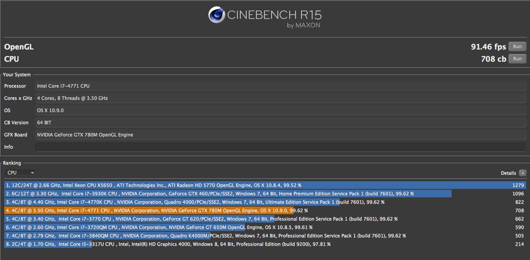Image resolution: width=530 pixels, height=260 pixels.
Task: Click the CPU label below OpenGL
Action: (x=12, y=59)
